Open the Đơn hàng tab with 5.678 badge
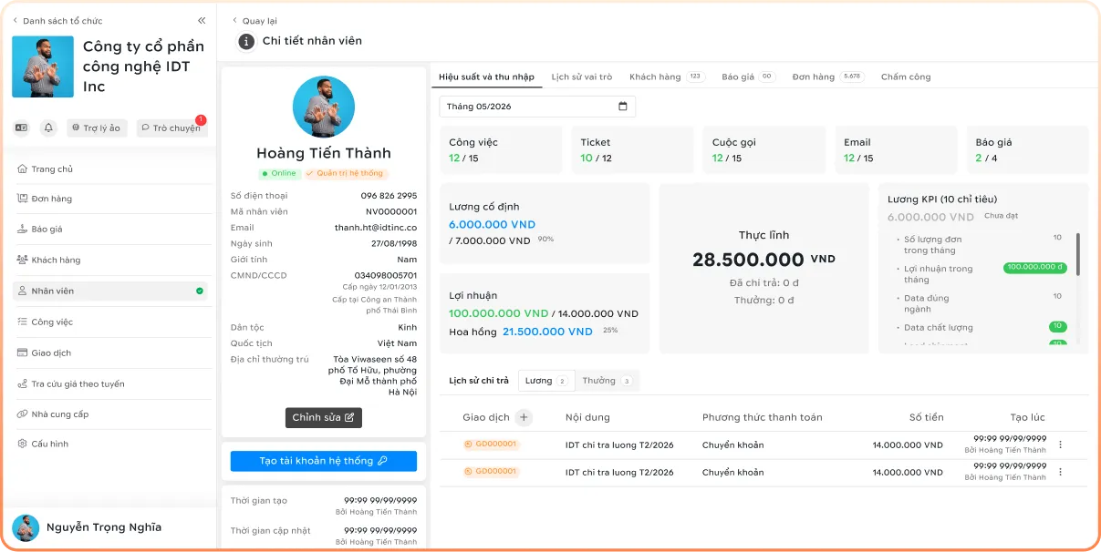This screenshot has width=1101, height=552. [x=828, y=77]
